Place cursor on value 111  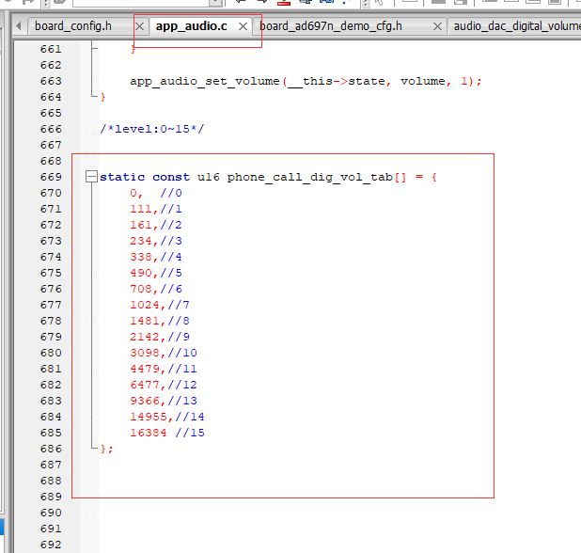click(141, 209)
